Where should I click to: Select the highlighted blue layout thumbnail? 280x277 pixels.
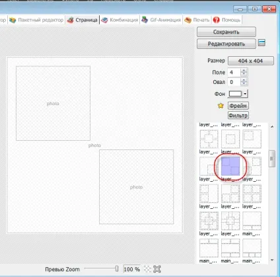(230, 167)
